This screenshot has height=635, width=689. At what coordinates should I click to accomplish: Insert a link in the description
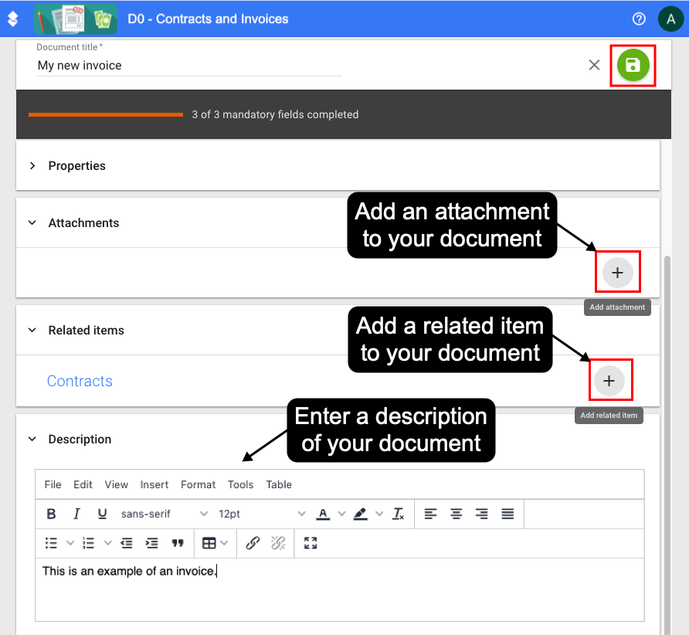pyautogui.click(x=253, y=543)
